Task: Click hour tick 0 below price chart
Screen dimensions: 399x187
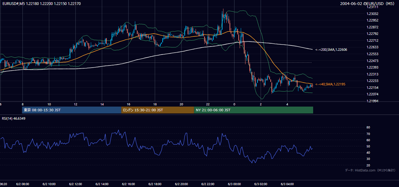Action: pyautogui.click(x=234, y=104)
